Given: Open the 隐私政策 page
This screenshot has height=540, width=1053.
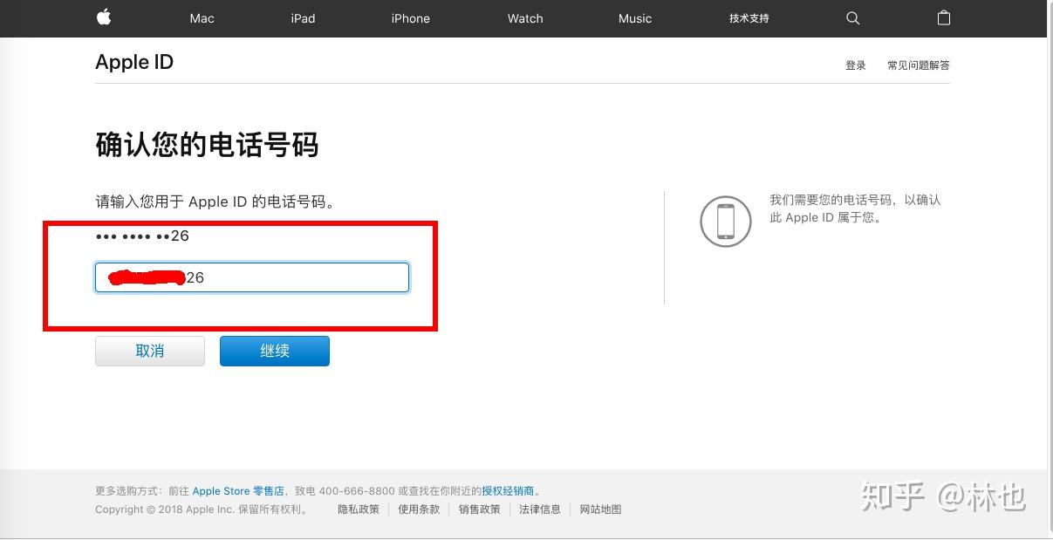Looking at the screenshot, I should [358, 509].
